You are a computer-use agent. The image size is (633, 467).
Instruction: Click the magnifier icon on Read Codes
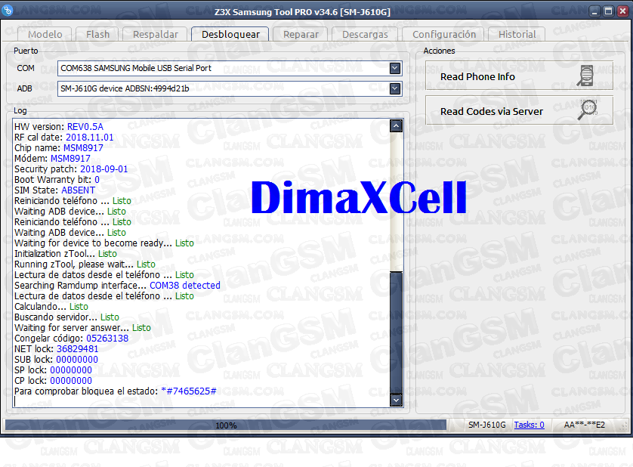588,110
